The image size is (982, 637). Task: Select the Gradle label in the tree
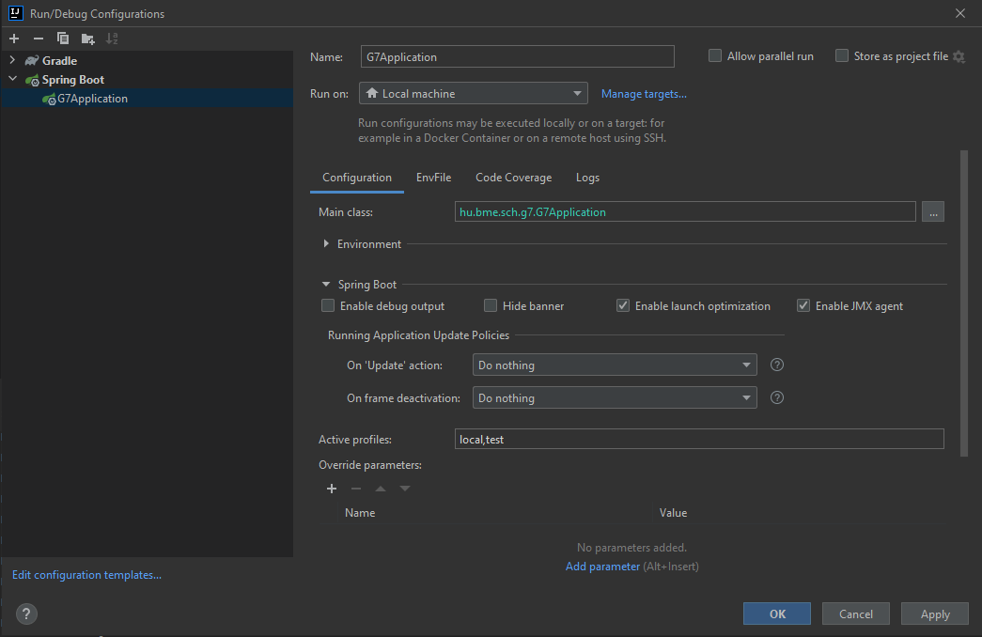(x=59, y=61)
